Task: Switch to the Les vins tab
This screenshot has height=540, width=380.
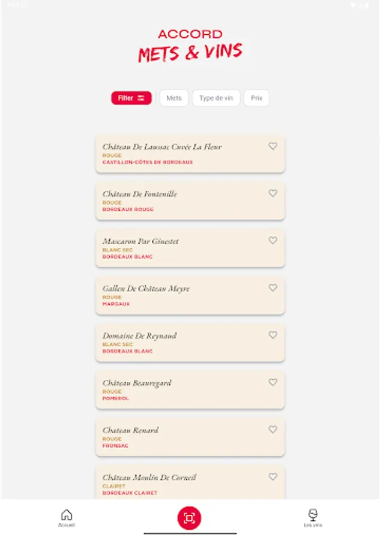Action: 312,517
